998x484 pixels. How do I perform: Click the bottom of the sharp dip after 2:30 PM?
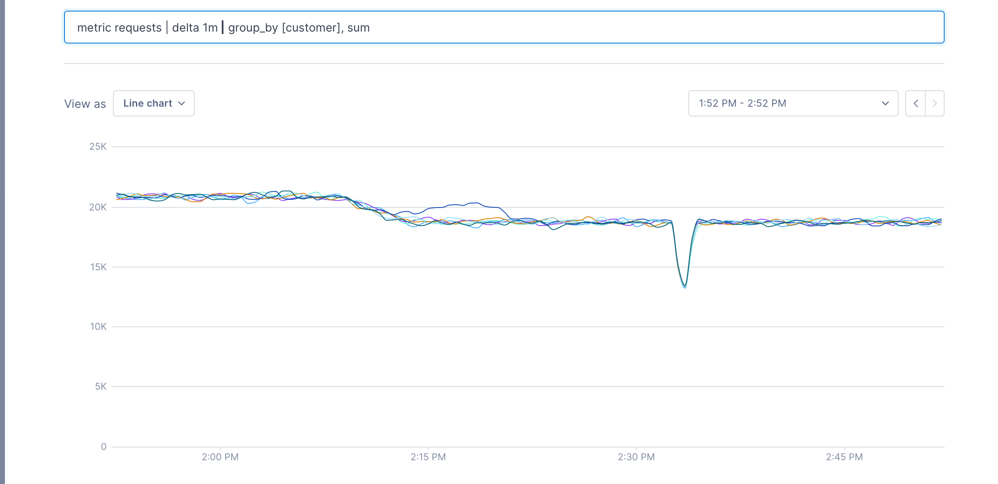(685, 286)
